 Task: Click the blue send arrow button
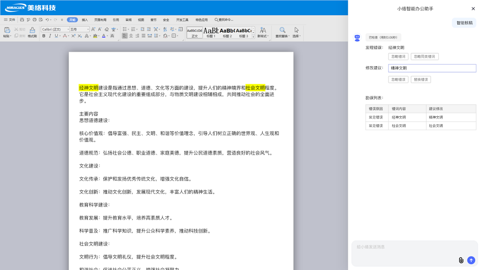tap(471, 260)
